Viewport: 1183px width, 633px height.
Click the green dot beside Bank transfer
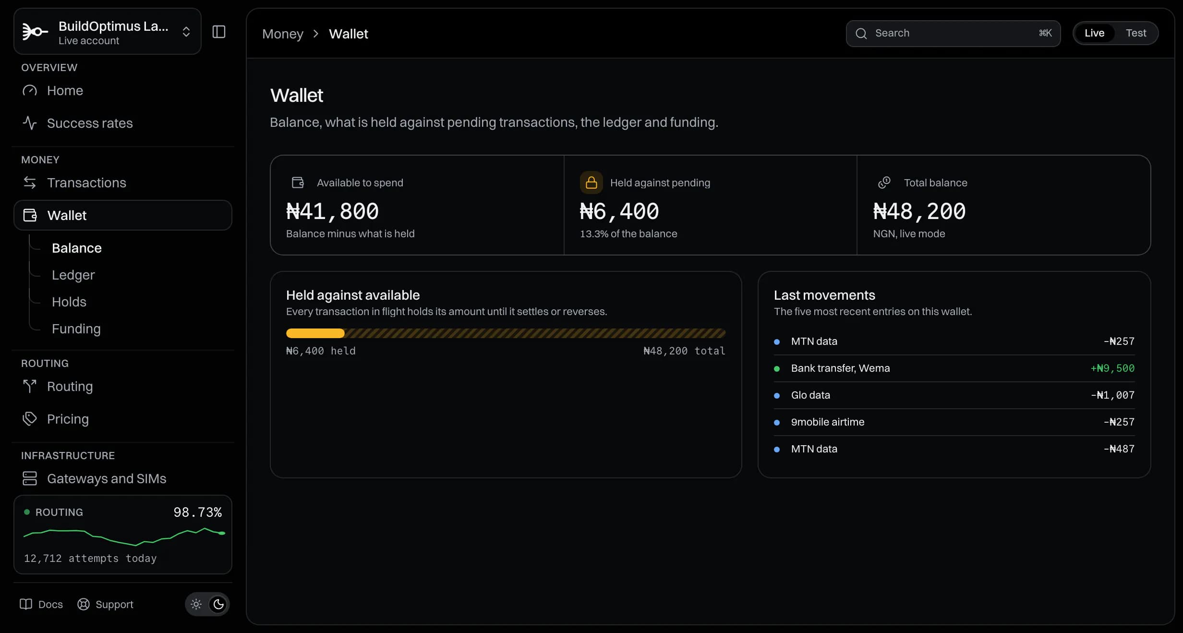tap(777, 369)
